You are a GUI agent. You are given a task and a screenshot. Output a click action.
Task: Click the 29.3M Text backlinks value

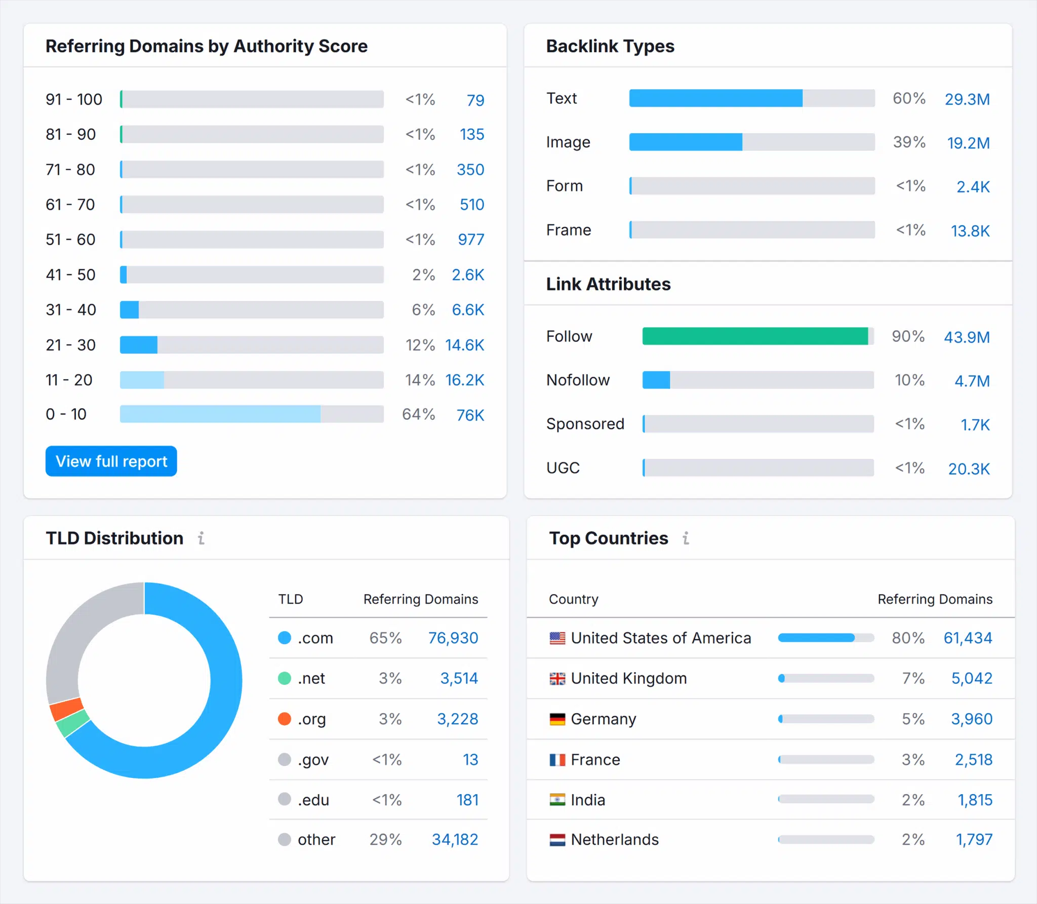click(968, 99)
